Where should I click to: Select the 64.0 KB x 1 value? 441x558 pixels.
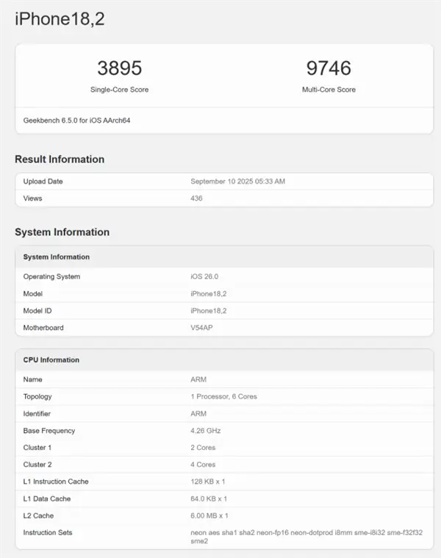point(209,498)
